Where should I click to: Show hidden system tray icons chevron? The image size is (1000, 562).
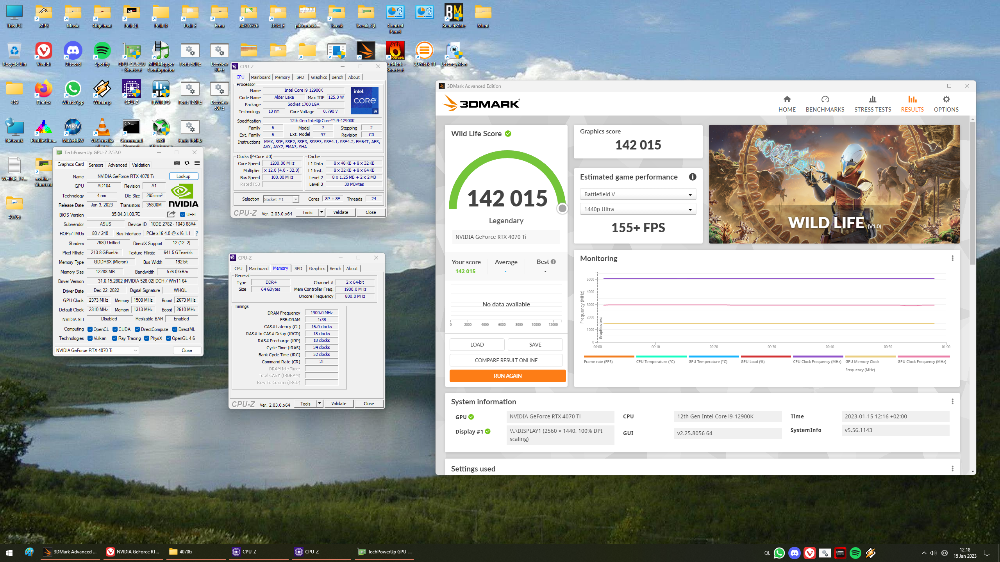(x=924, y=553)
